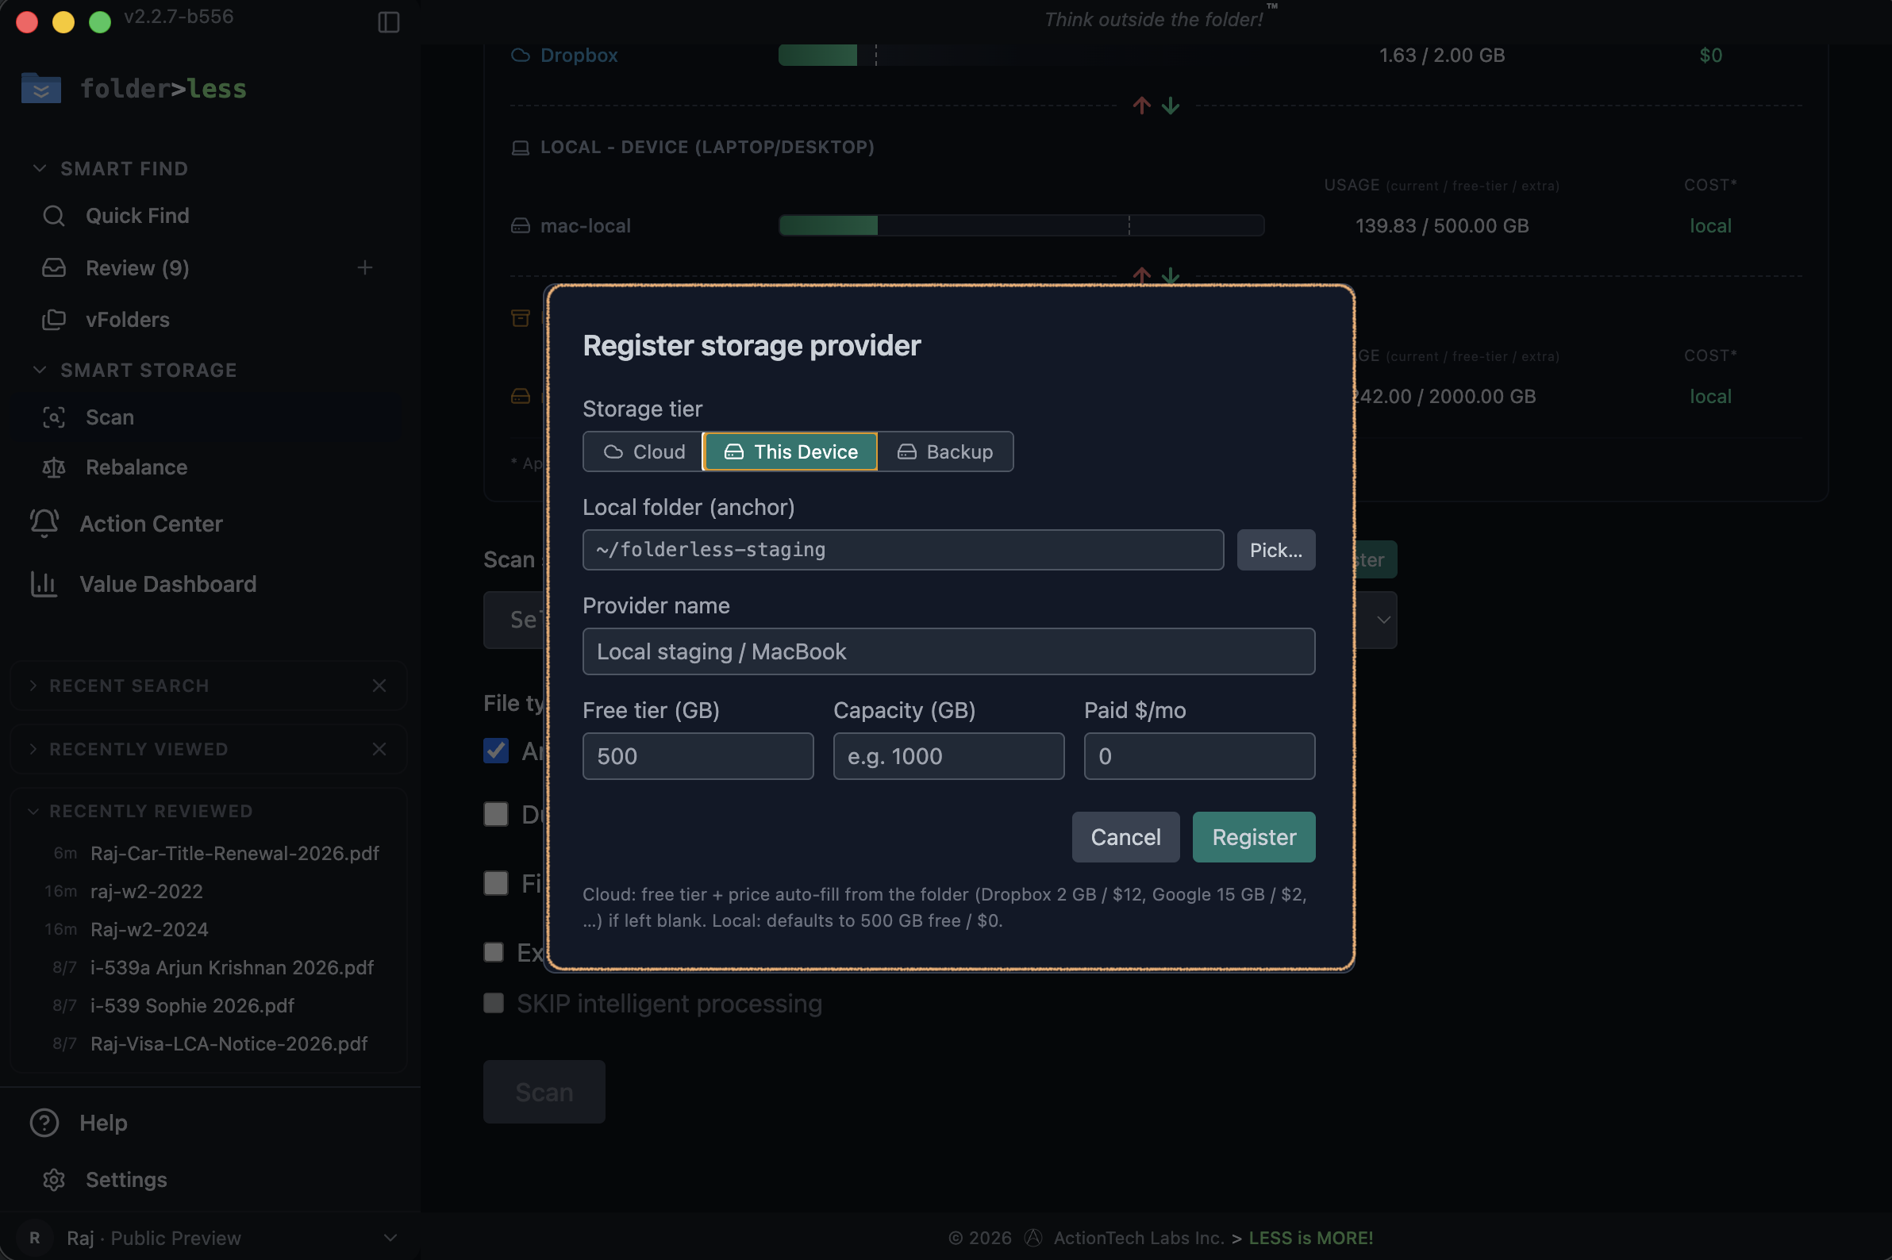Select the This Device storage tier

(790, 451)
